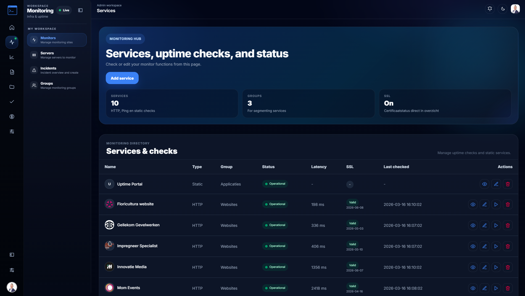525x296 pixels.
Task: Open the user profile avatar at top right
Action: pyautogui.click(x=515, y=9)
